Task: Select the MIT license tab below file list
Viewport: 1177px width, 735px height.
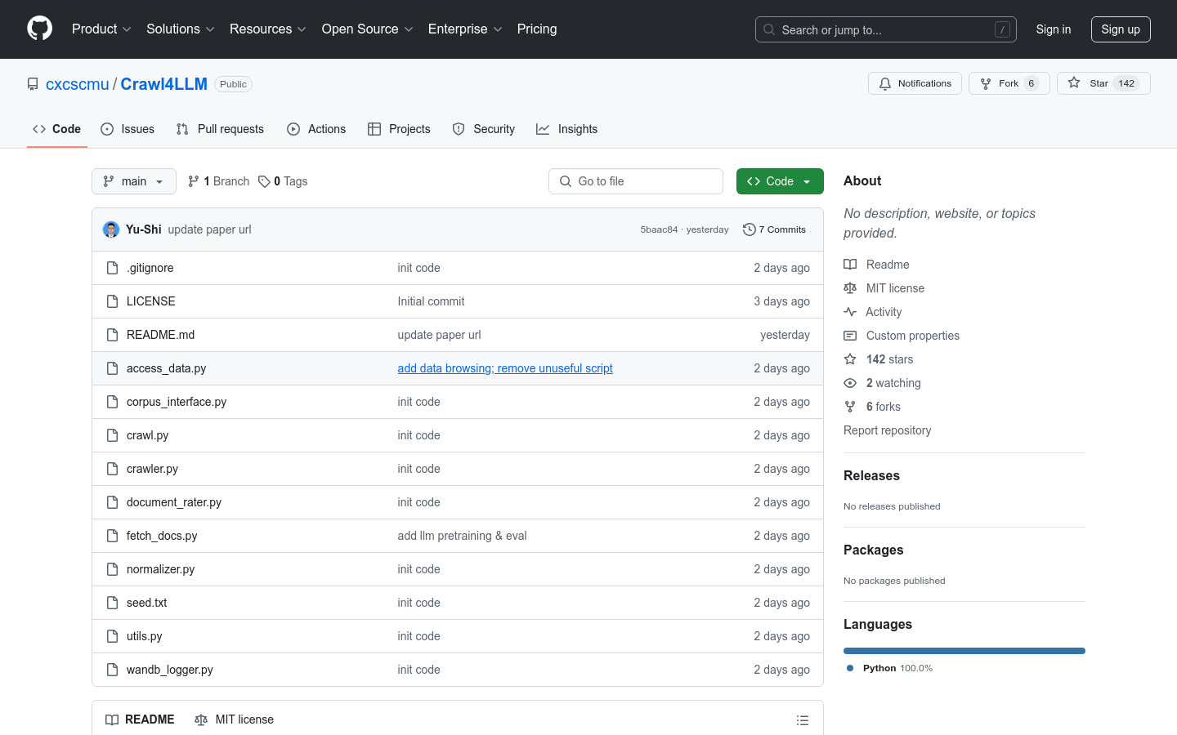Action: pos(235,719)
